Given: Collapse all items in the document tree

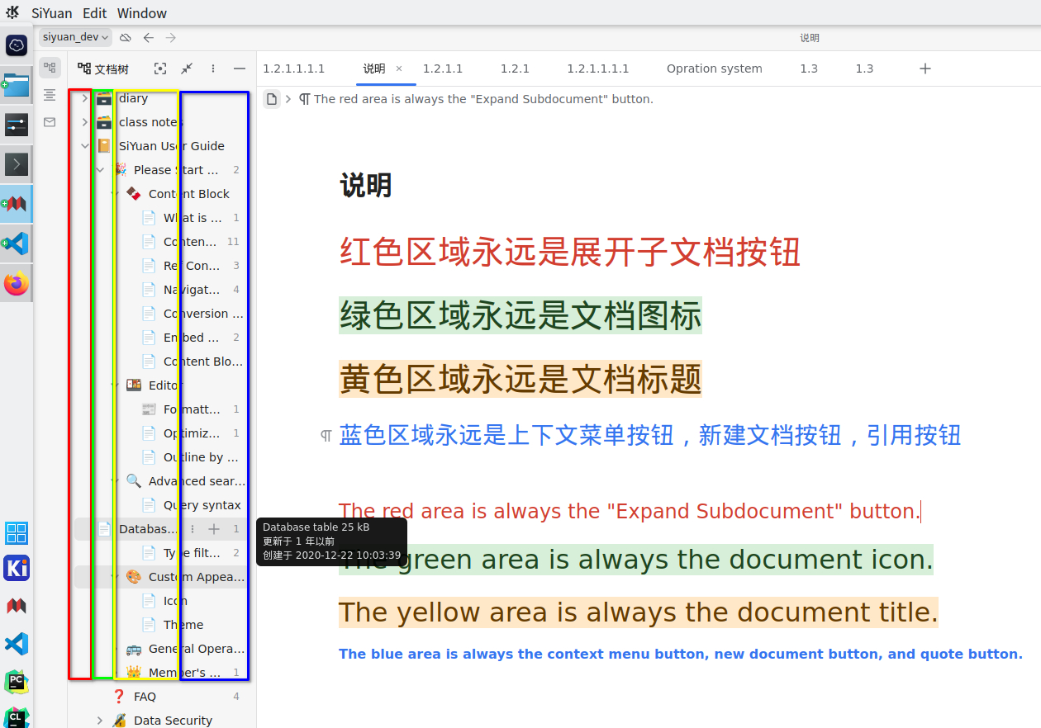Looking at the screenshot, I should coord(188,69).
